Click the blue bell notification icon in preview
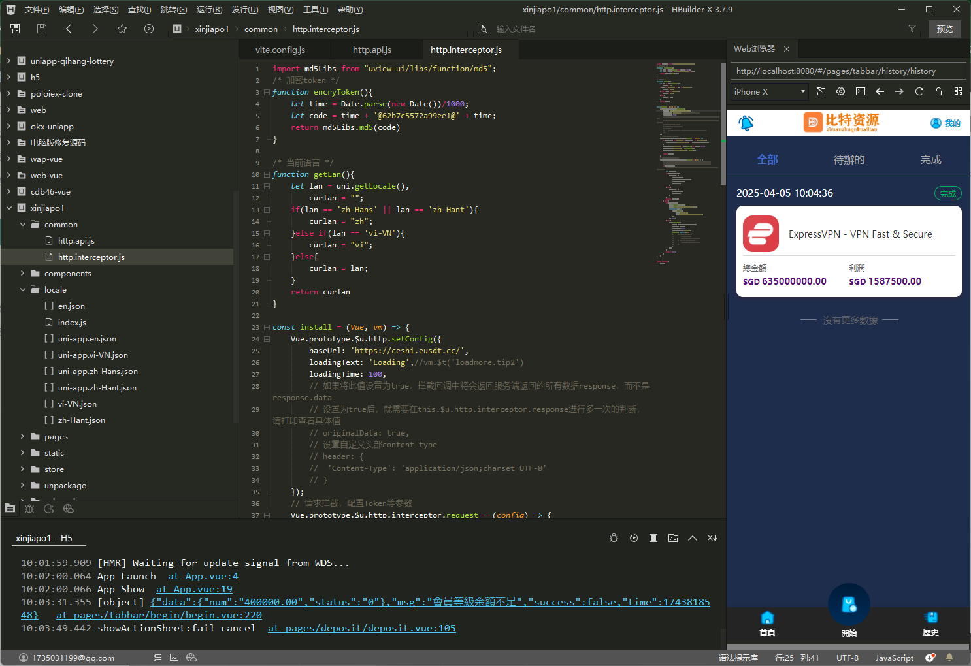Screen dimensions: 971x666 point(746,123)
